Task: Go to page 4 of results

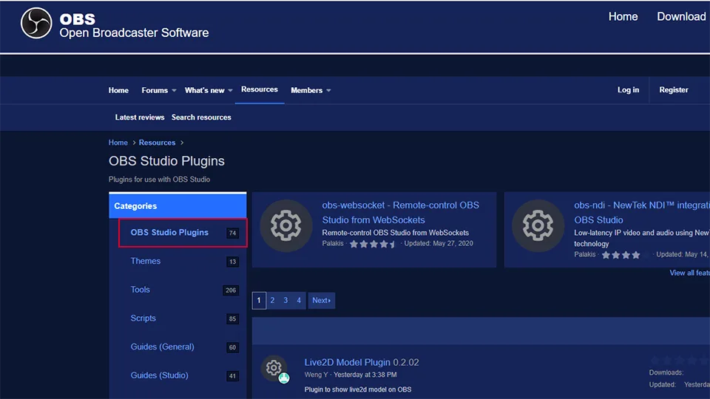Action: click(x=299, y=301)
